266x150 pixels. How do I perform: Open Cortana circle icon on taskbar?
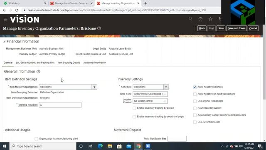tap(81, 146)
